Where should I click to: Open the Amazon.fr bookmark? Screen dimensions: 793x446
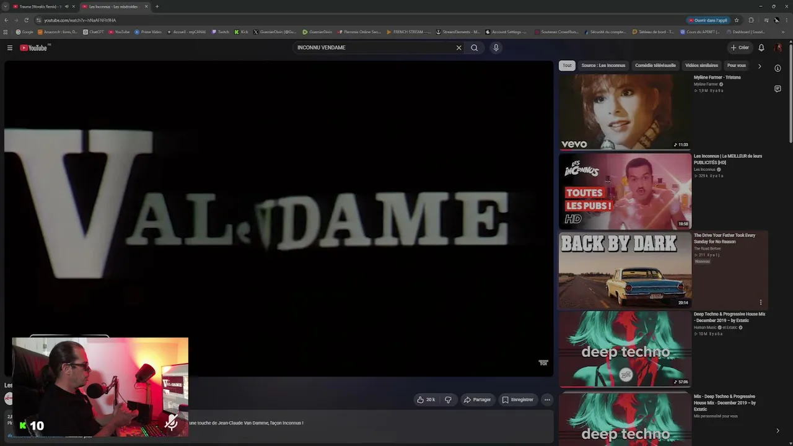pos(58,32)
